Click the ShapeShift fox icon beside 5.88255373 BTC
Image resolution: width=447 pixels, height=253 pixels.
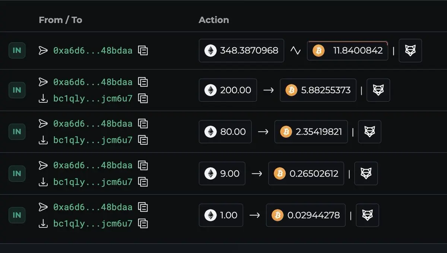coord(378,90)
